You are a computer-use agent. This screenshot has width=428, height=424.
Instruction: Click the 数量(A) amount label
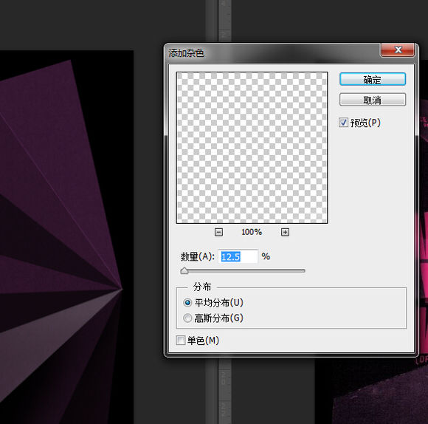pos(197,256)
